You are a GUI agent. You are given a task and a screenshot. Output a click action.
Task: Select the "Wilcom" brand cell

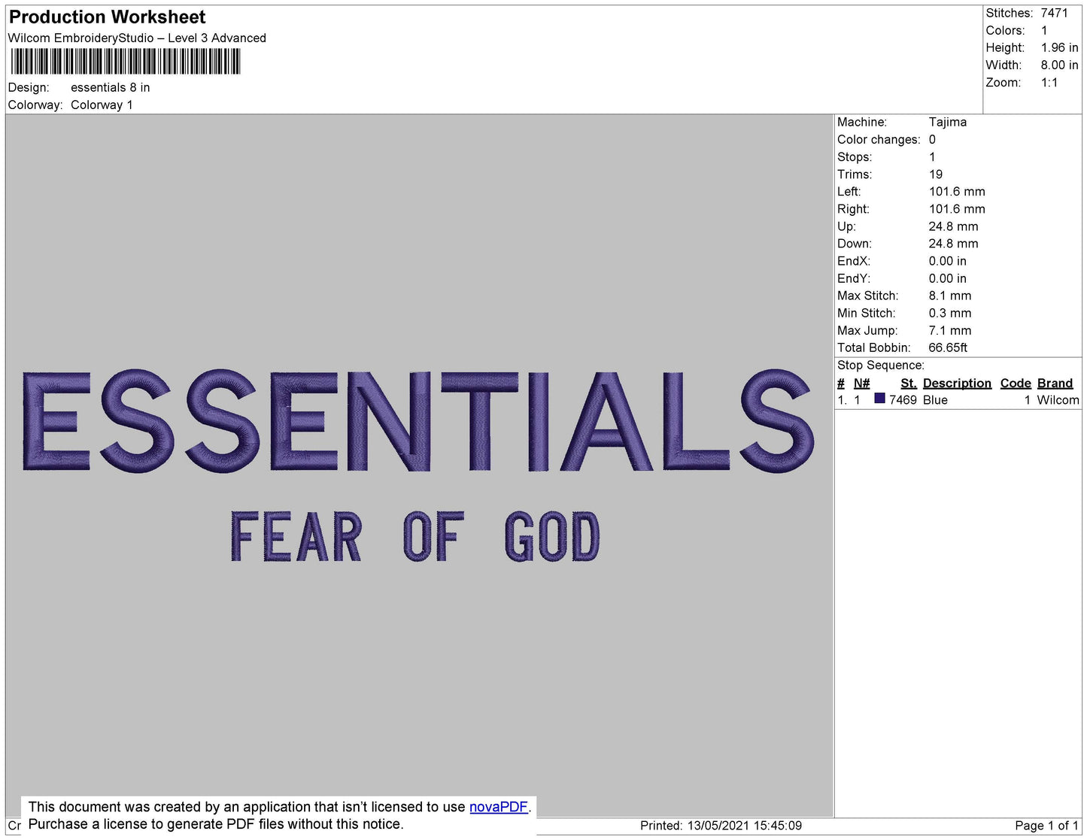[x=1058, y=399]
